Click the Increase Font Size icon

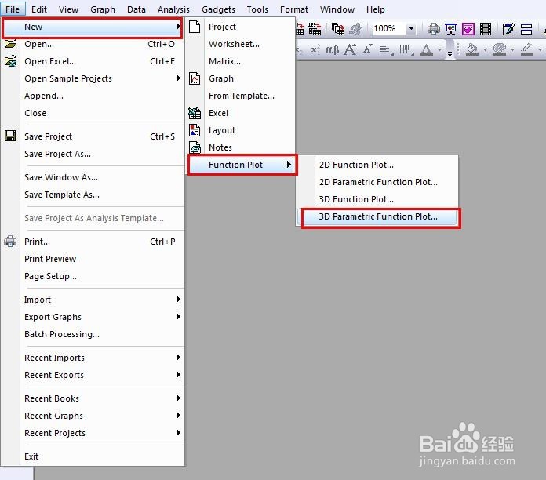(350, 49)
